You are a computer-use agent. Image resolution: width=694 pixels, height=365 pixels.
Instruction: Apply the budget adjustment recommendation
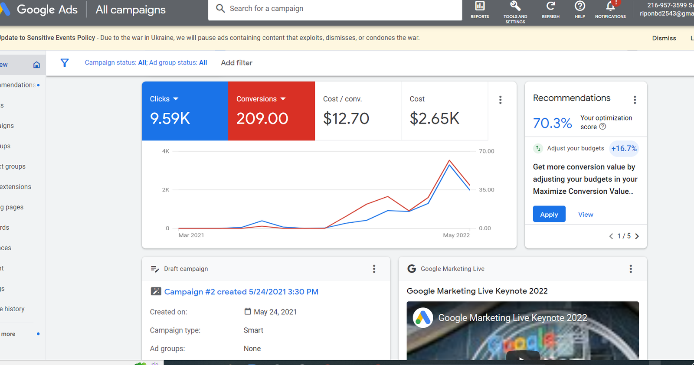pyautogui.click(x=549, y=214)
